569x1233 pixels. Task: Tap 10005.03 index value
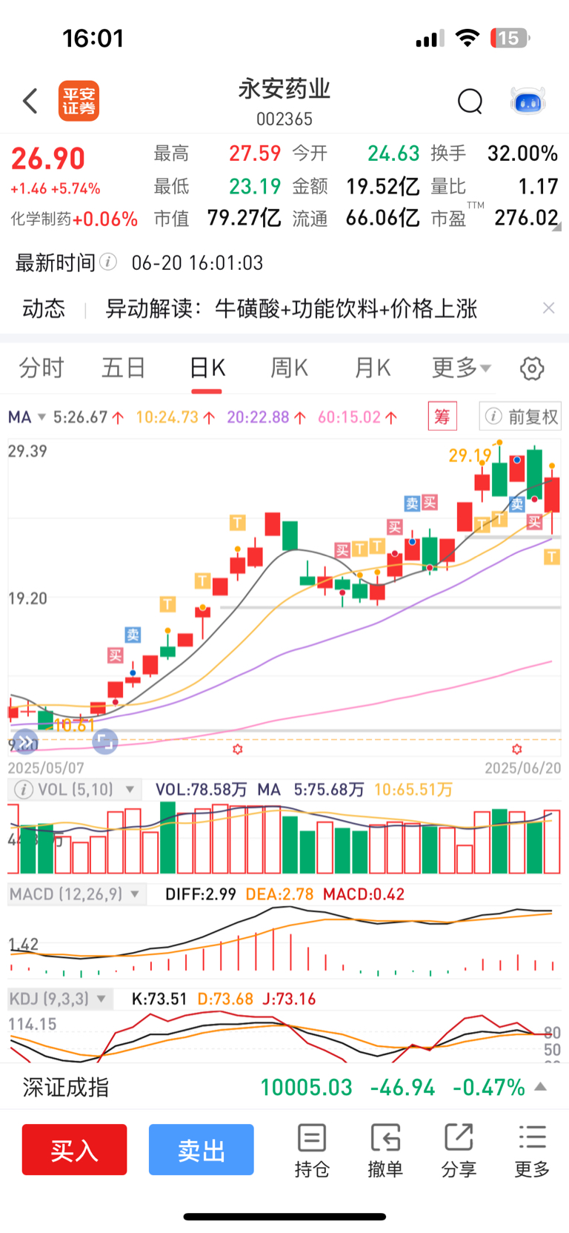(x=306, y=1088)
